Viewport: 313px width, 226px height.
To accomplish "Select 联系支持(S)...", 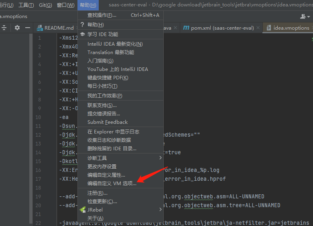I will coord(120,105).
